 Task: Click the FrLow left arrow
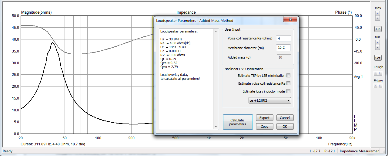coord(376,86)
